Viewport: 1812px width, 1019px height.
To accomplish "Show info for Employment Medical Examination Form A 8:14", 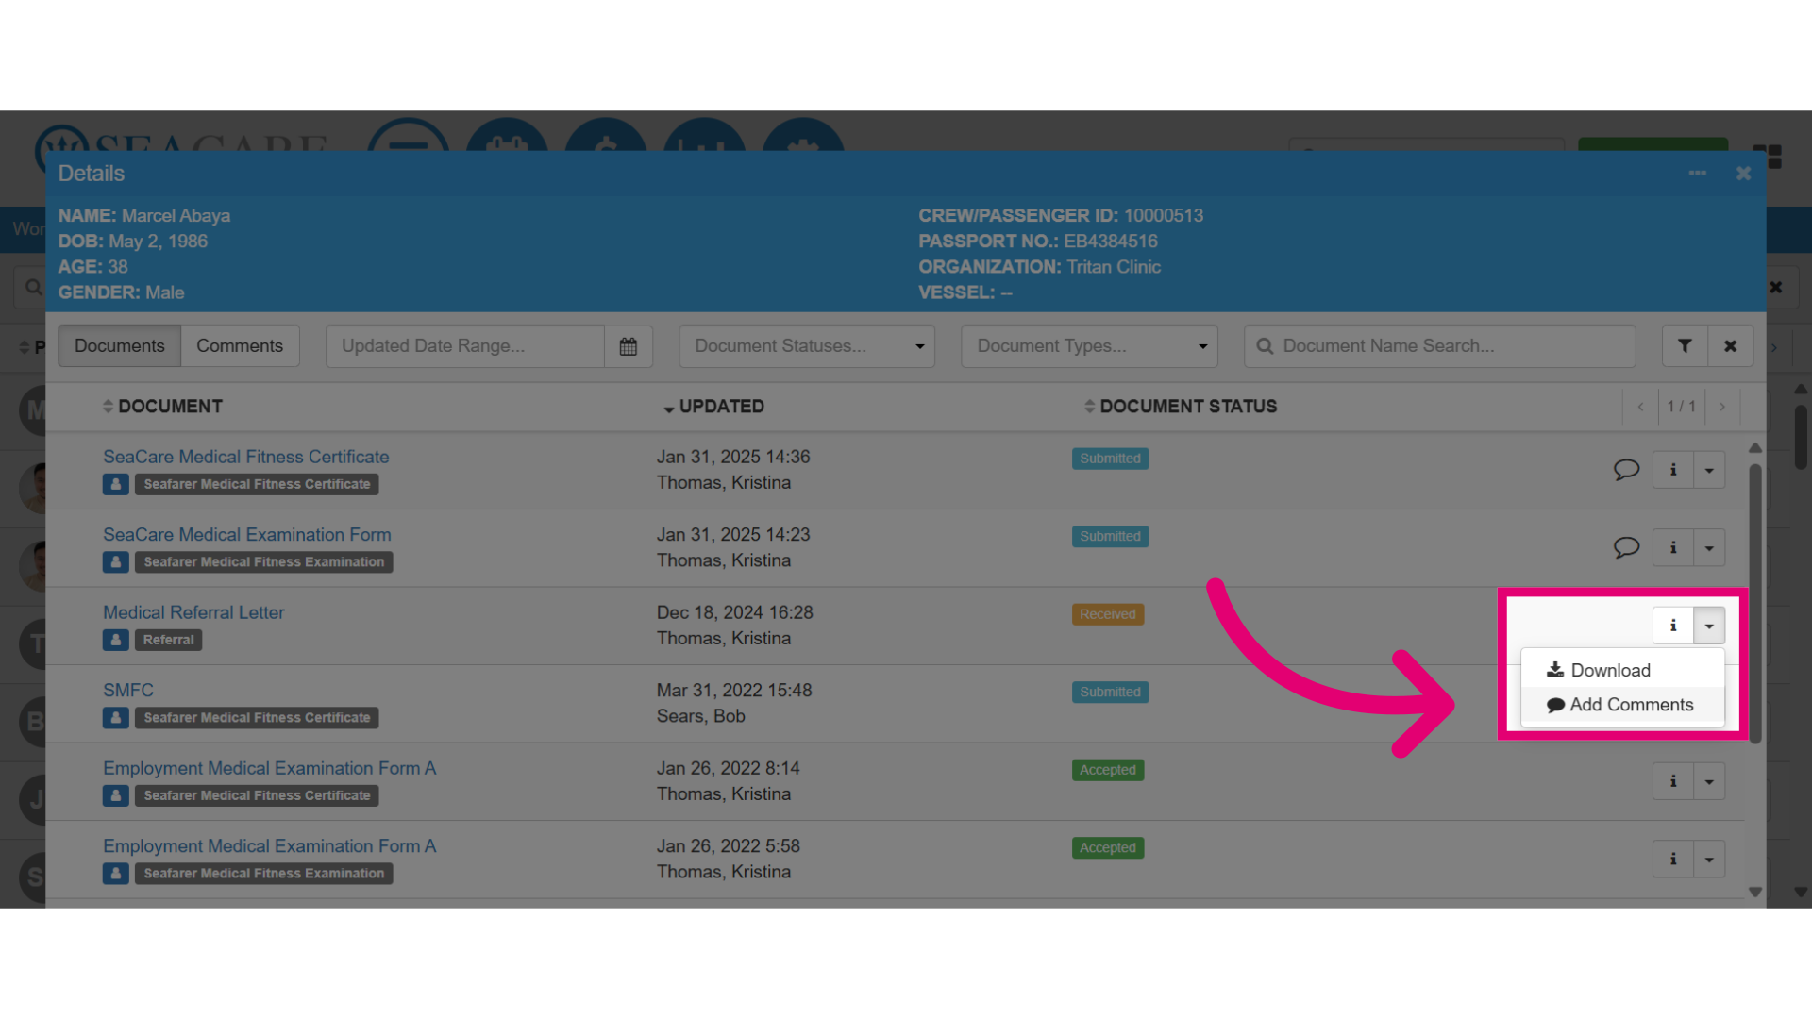I will [x=1673, y=781].
